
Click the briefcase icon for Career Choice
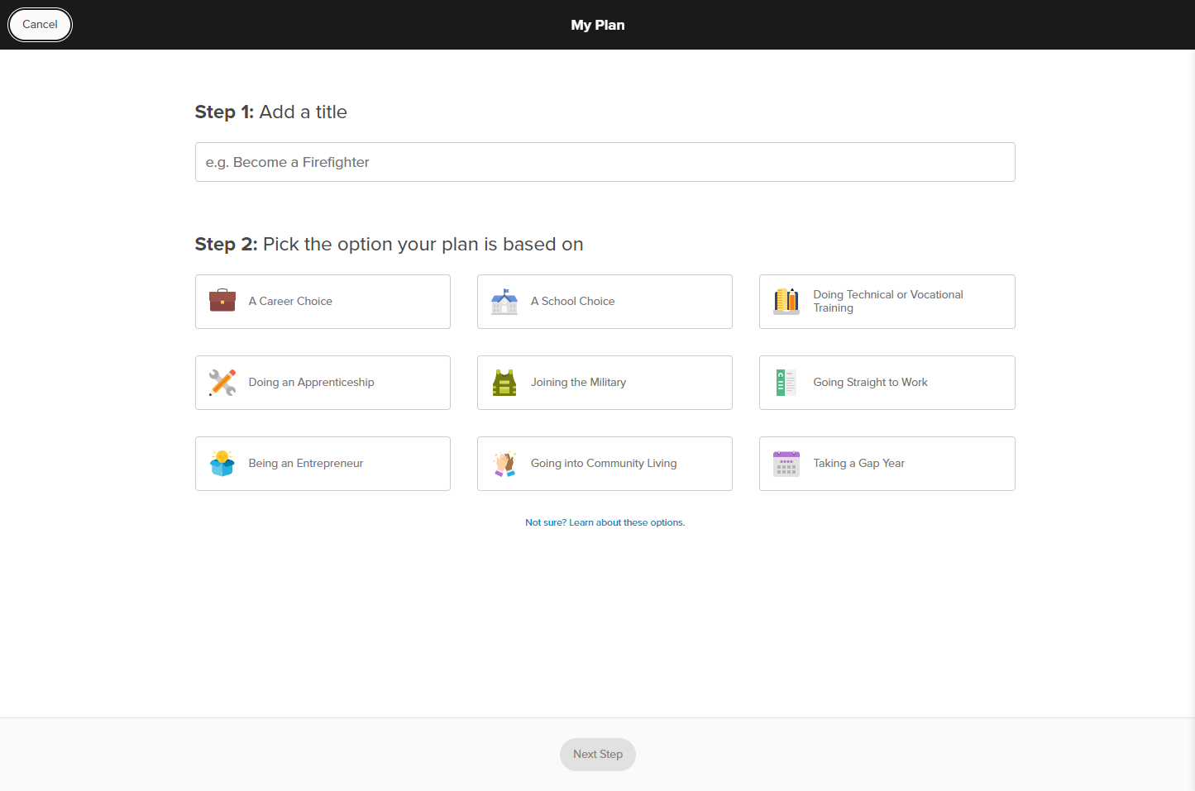tap(222, 301)
